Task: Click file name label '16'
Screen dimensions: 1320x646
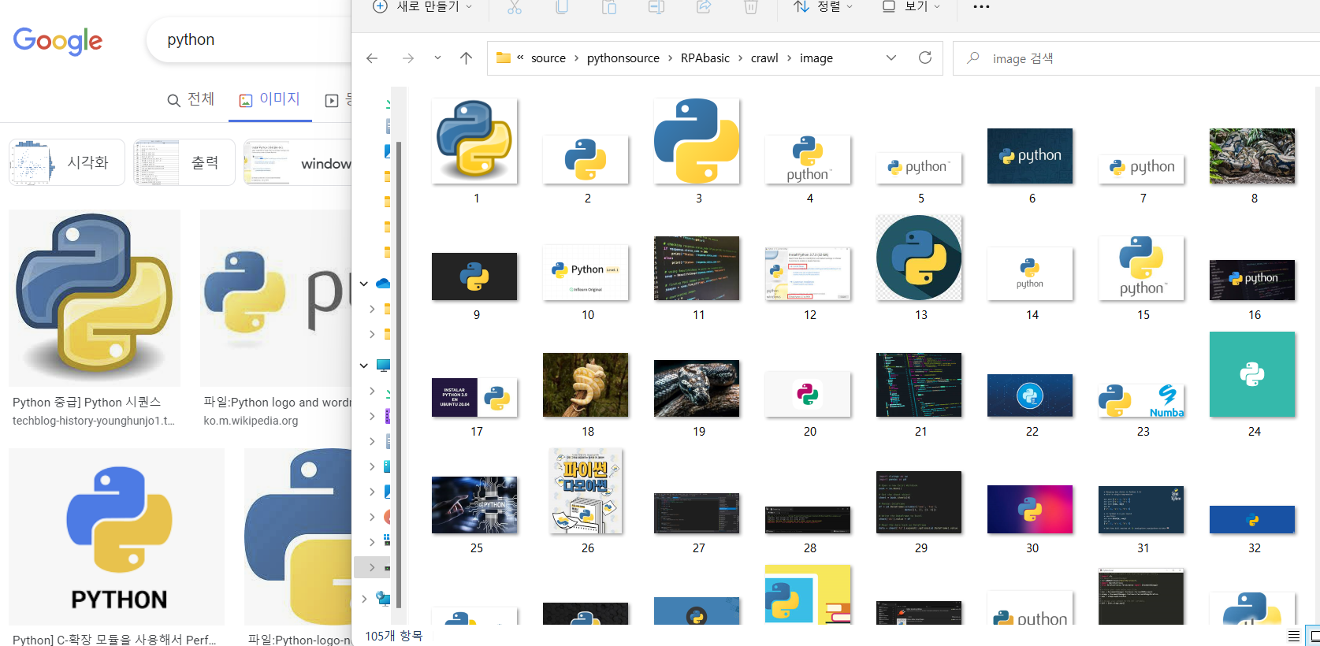Action: click(1255, 315)
